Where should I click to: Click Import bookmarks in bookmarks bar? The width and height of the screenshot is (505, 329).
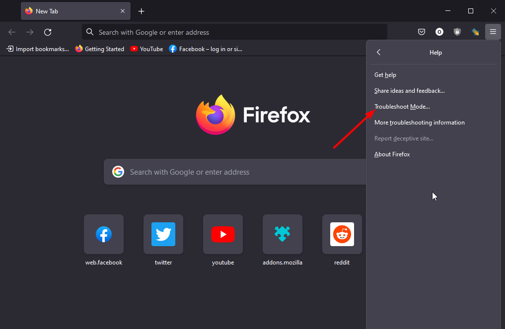[x=38, y=49]
